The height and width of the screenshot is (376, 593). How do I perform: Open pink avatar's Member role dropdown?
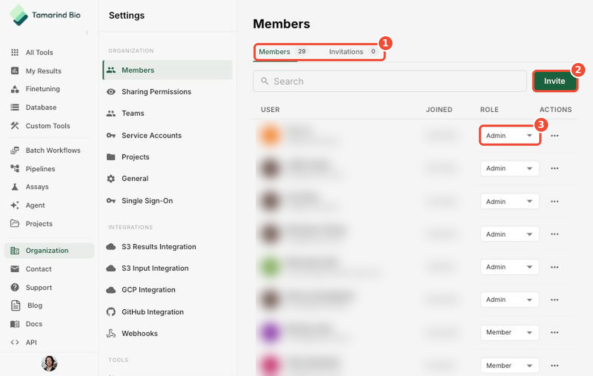click(x=510, y=366)
